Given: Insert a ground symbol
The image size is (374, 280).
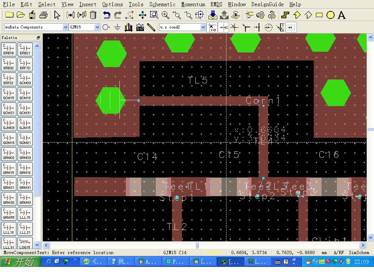Looking at the screenshot, I should pyautogui.click(x=117, y=27).
